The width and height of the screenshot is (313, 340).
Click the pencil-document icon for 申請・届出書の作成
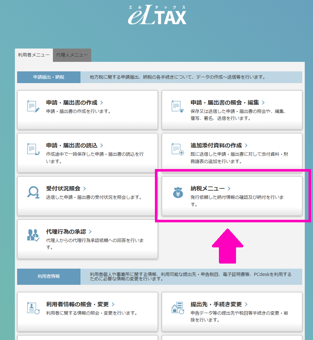click(x=33, y=106)
